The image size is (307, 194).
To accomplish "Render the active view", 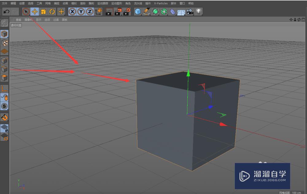I will [x=109, y=12].
